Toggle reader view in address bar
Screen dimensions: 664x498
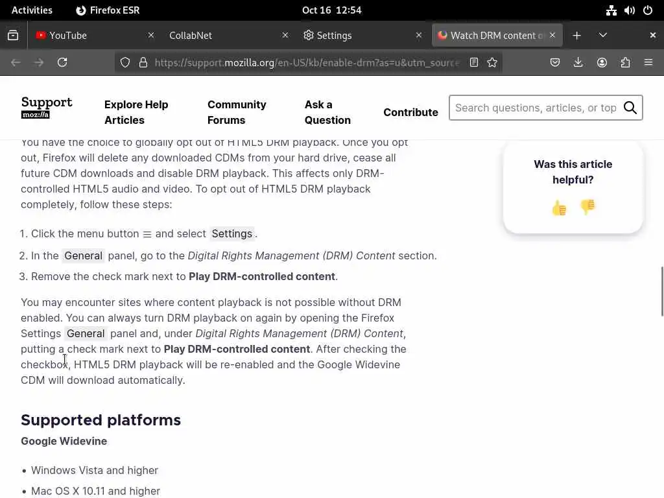point(474,62)
